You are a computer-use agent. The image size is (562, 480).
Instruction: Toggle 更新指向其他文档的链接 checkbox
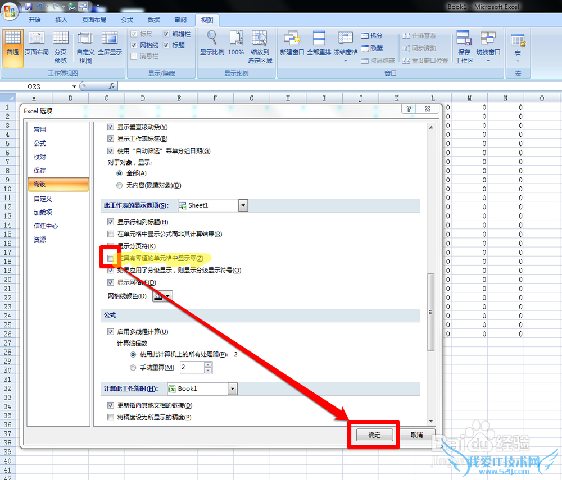111,405
